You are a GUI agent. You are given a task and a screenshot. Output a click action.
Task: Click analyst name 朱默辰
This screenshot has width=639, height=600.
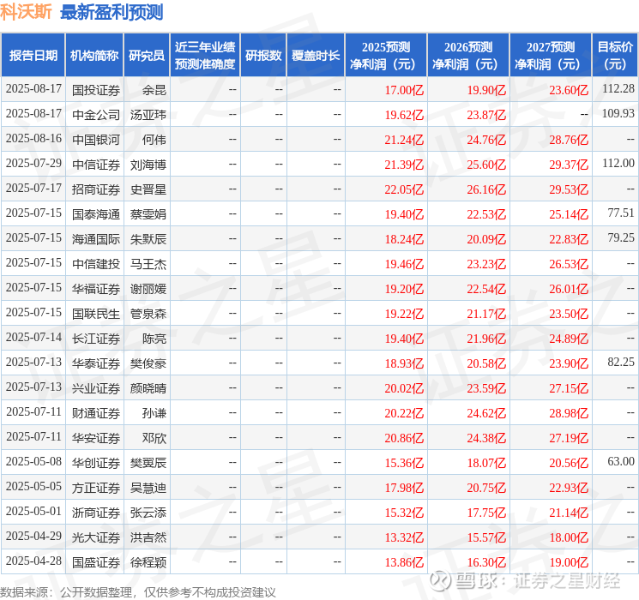pyautogui.click(x=148, y=238)
